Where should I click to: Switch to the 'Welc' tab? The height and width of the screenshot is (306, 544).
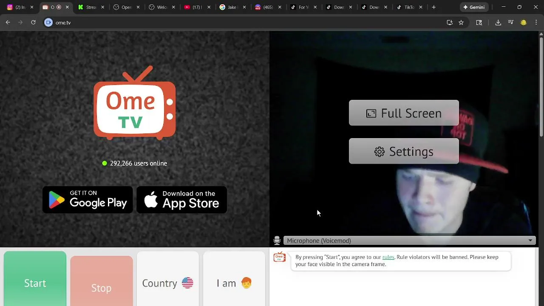coord(161,7)
